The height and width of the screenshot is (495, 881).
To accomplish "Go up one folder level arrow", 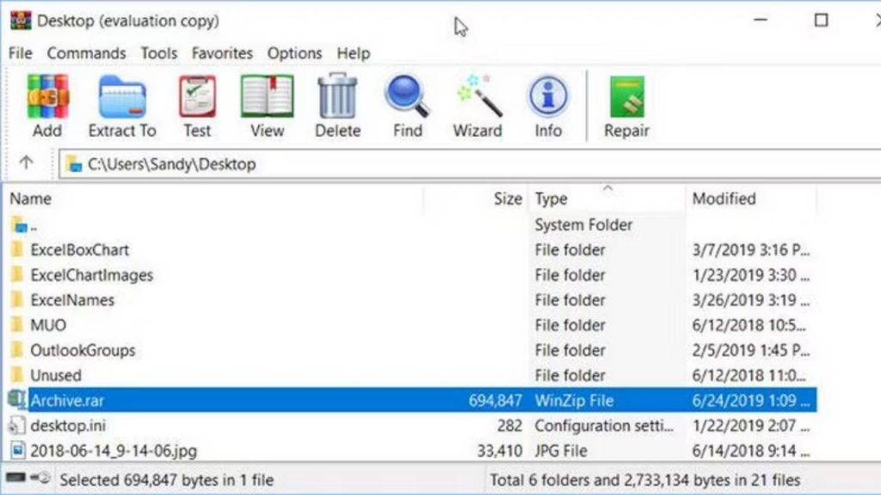I will point(26,163).
